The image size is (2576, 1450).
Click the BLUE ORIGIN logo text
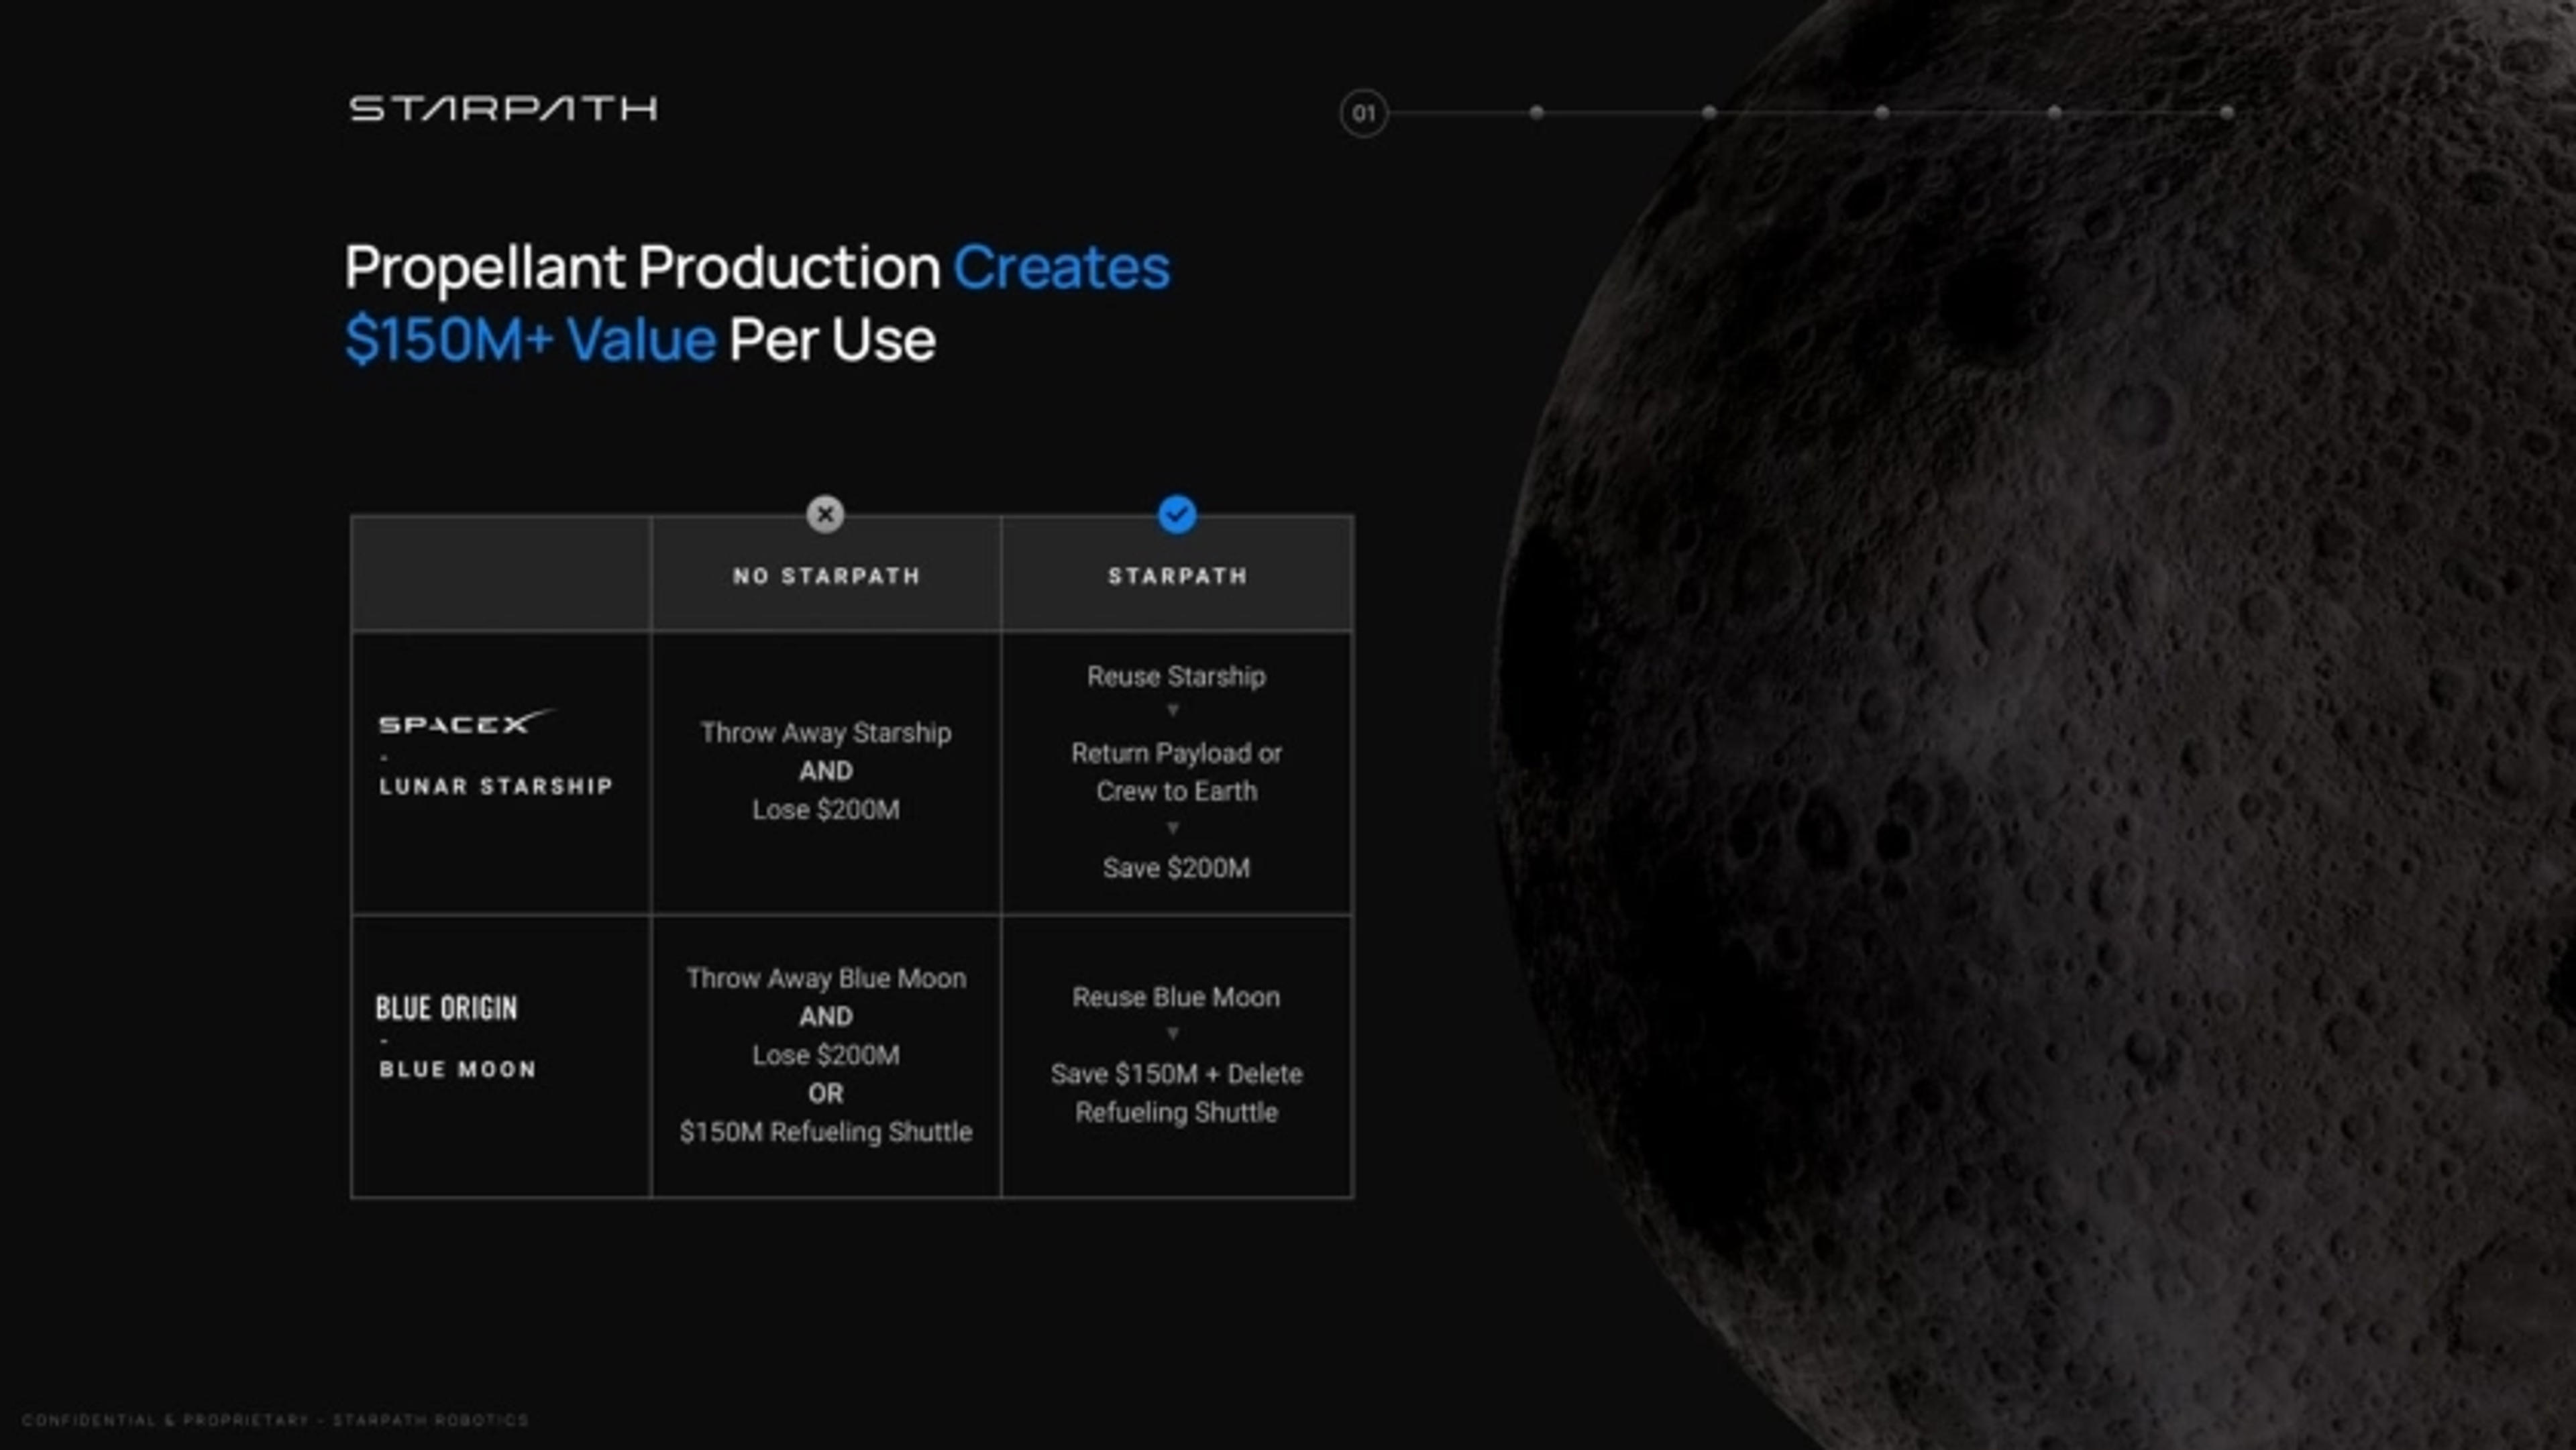click(447, 1008)
